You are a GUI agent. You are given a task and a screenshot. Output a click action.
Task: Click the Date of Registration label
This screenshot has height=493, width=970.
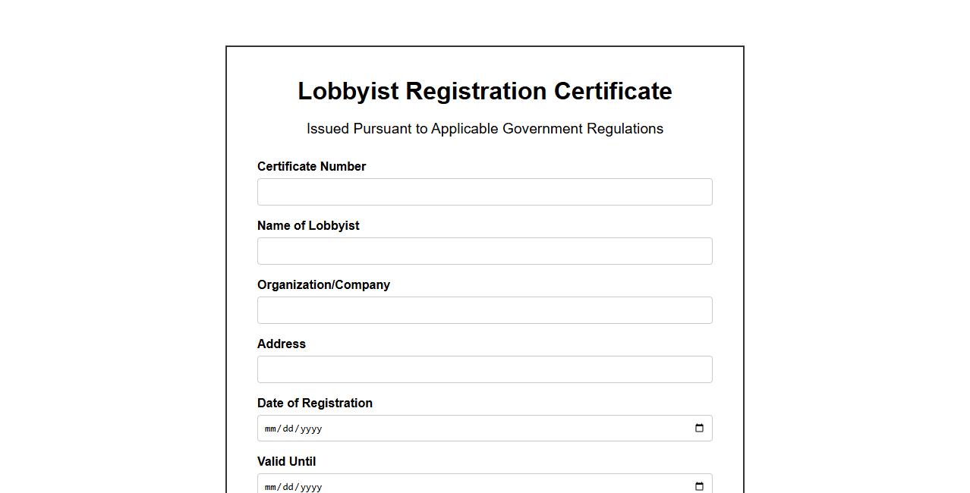(x=315, y=403)
